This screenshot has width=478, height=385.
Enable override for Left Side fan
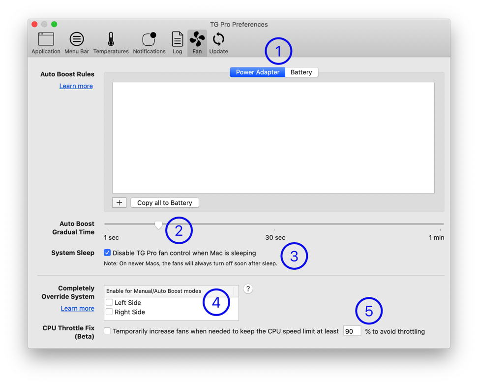point(109,302)
